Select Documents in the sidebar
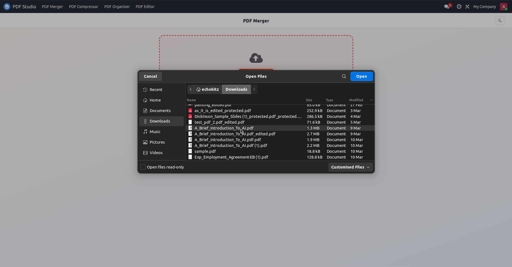 162,111
